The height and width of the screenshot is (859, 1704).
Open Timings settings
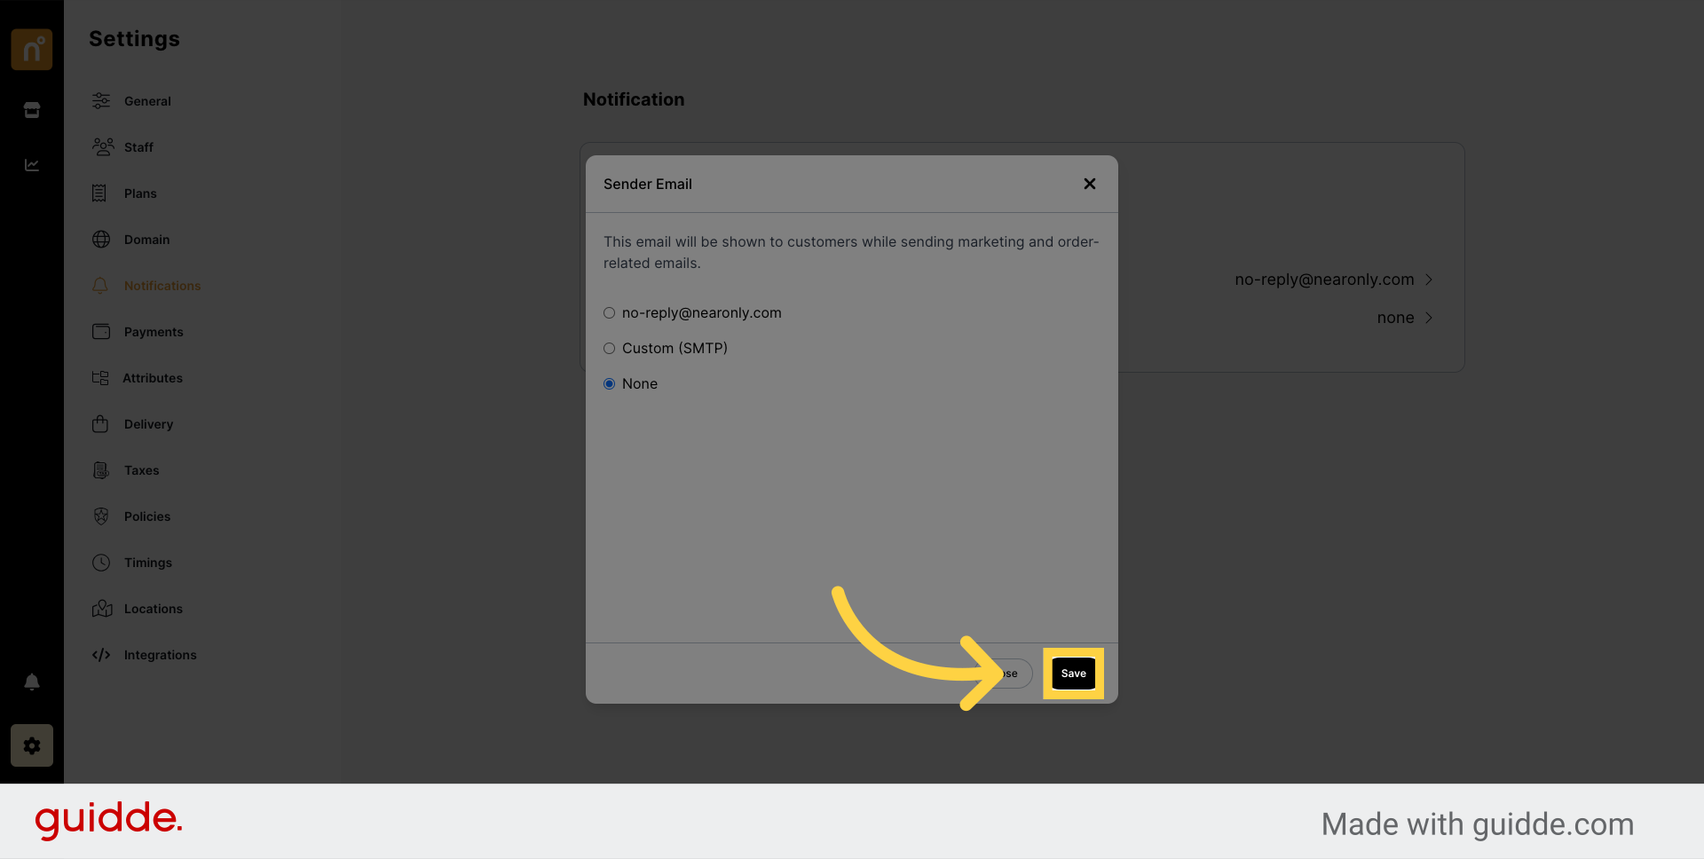(148, 563)
